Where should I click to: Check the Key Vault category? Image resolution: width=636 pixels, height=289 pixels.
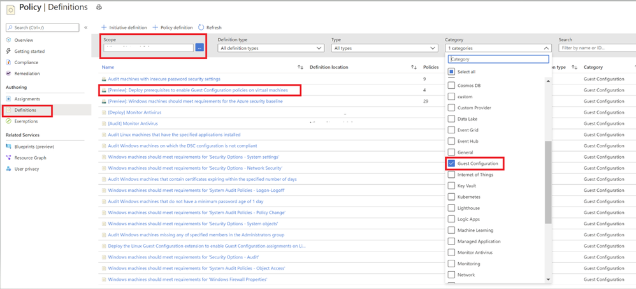click(x=451, y=186)
